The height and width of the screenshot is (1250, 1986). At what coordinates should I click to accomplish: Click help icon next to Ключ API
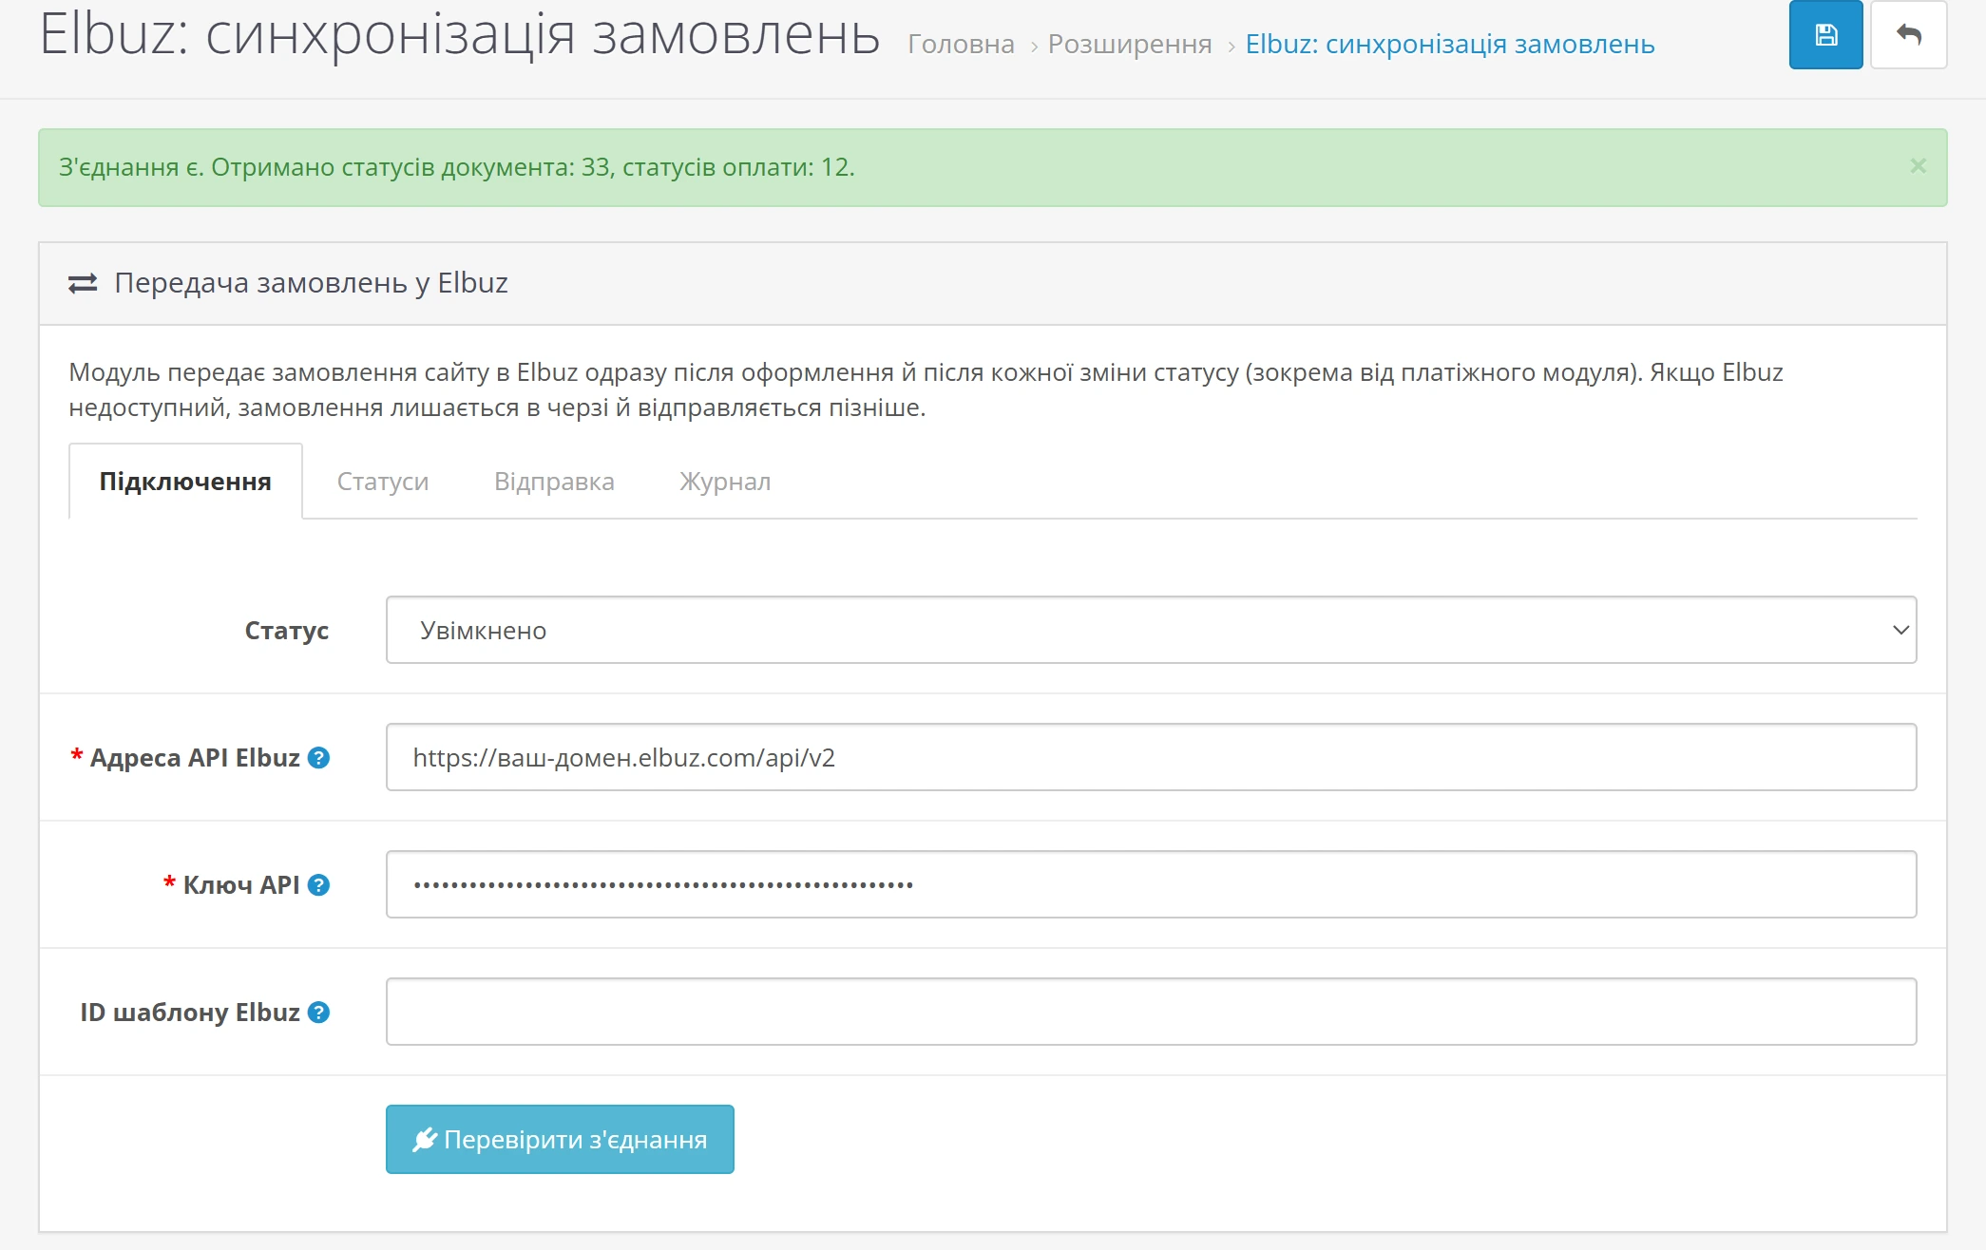point(319,885)
